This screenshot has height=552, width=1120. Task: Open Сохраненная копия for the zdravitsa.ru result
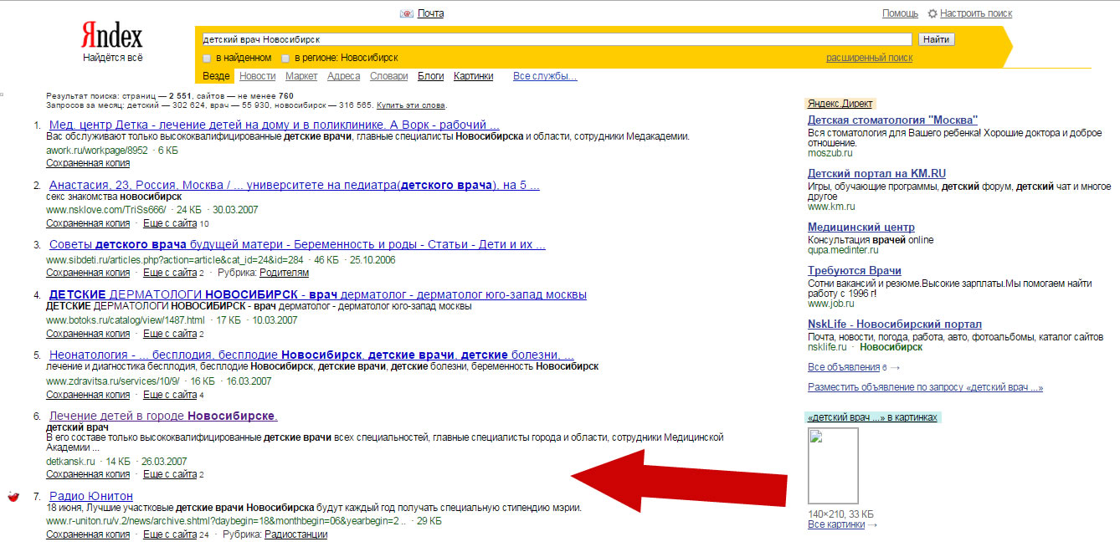click(x=88, y=395)
